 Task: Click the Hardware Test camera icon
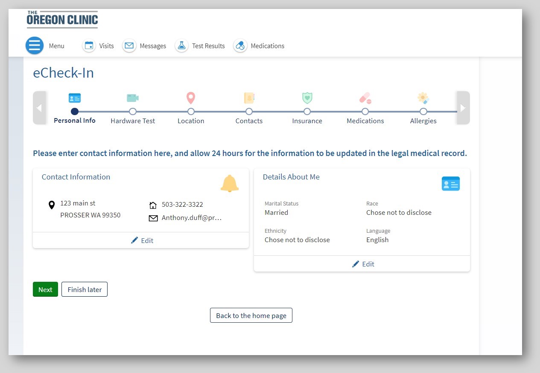pos(132,98)
